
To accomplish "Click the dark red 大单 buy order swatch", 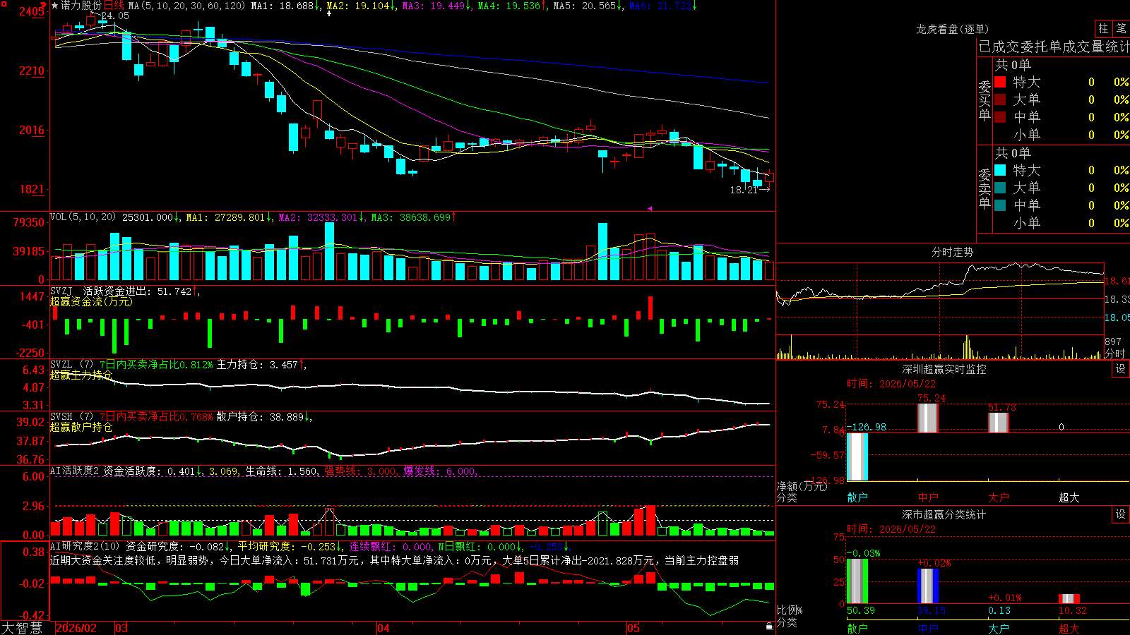I will pyautogui.click(x=1000, y=99).
